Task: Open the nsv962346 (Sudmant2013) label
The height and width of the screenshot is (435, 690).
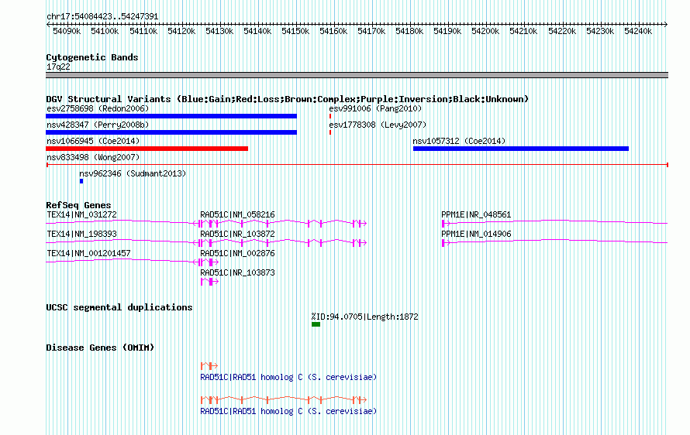Action: pyautogui.click(x=133, y=173)
